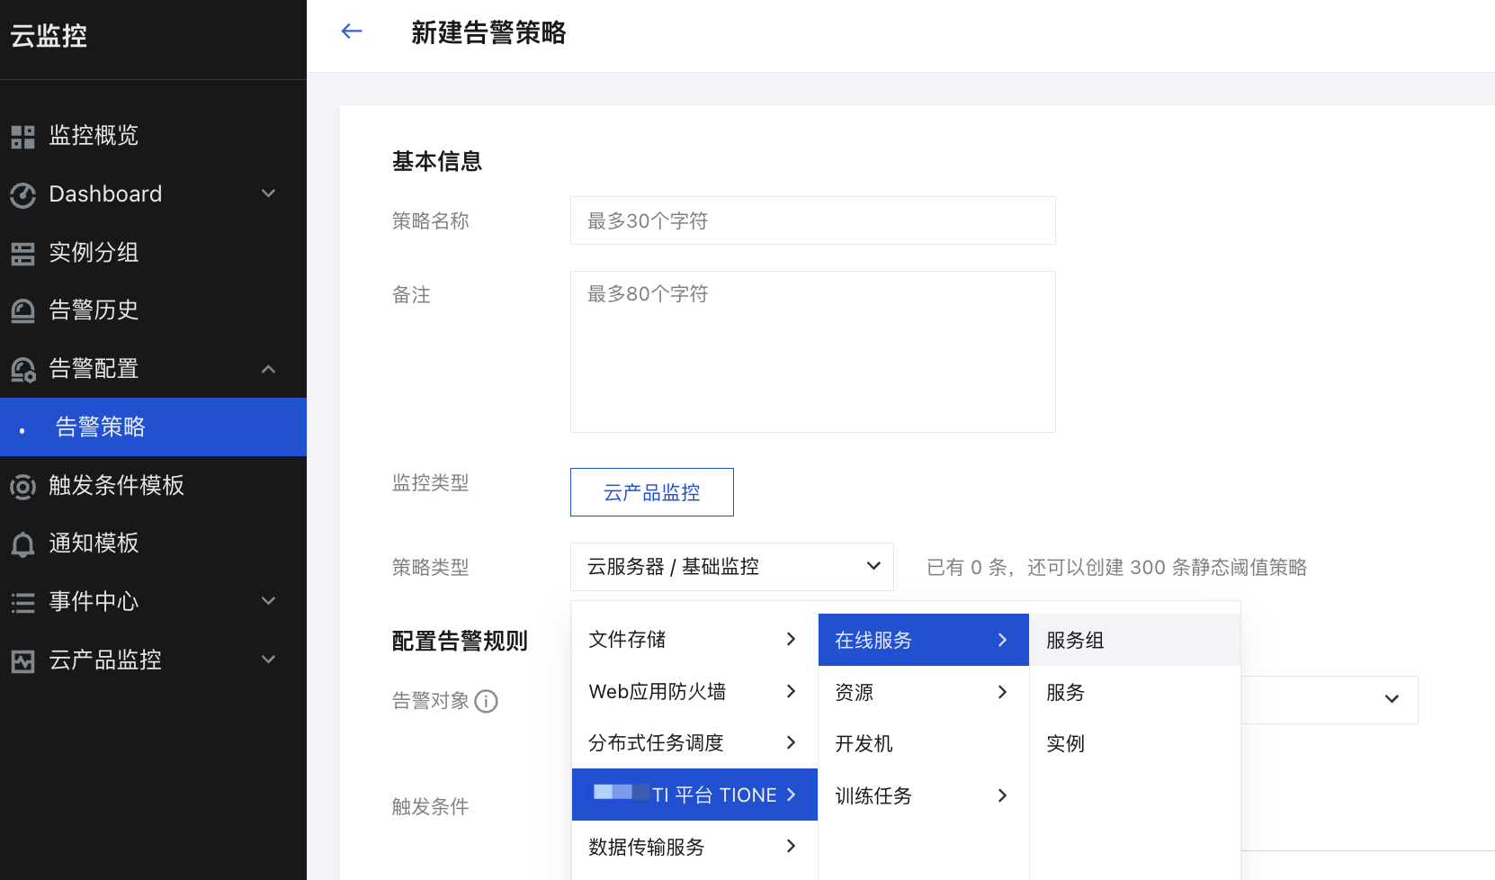This screenshot has height=880, width=1495.
Task: Click the Dashboard gauge icon
Action: click(22, 195)
